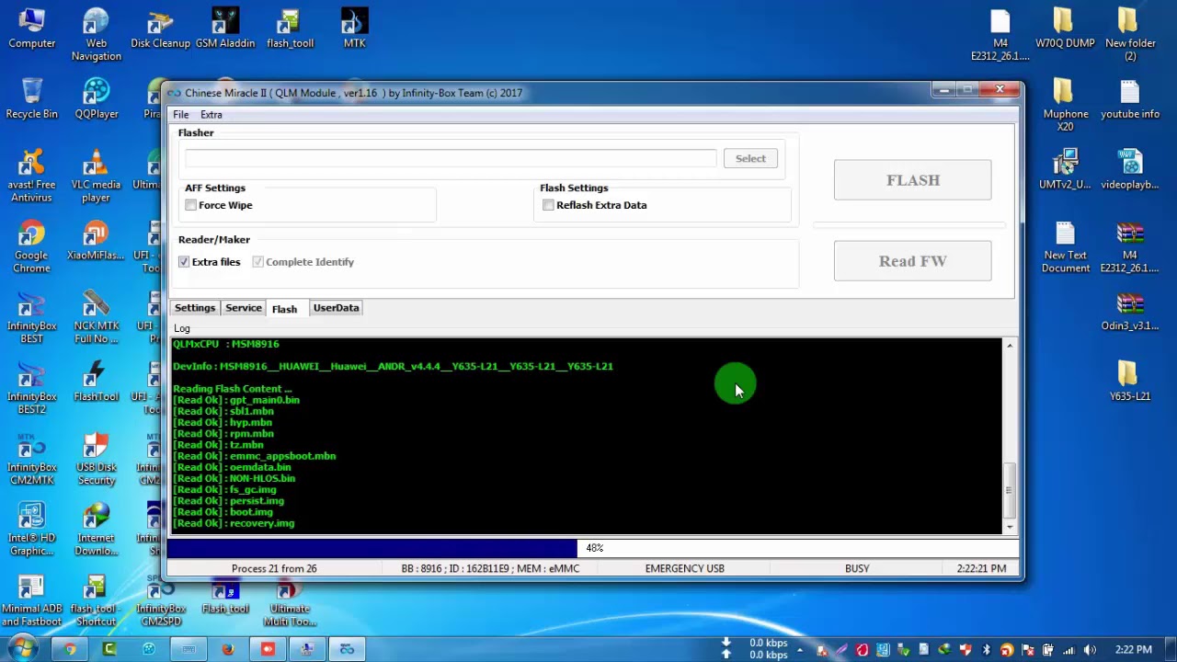The height and width of the screenshot is (662, 1177).
Task: Switch to the Service tab
Action: pyautogui.click(x=244, y=308)
